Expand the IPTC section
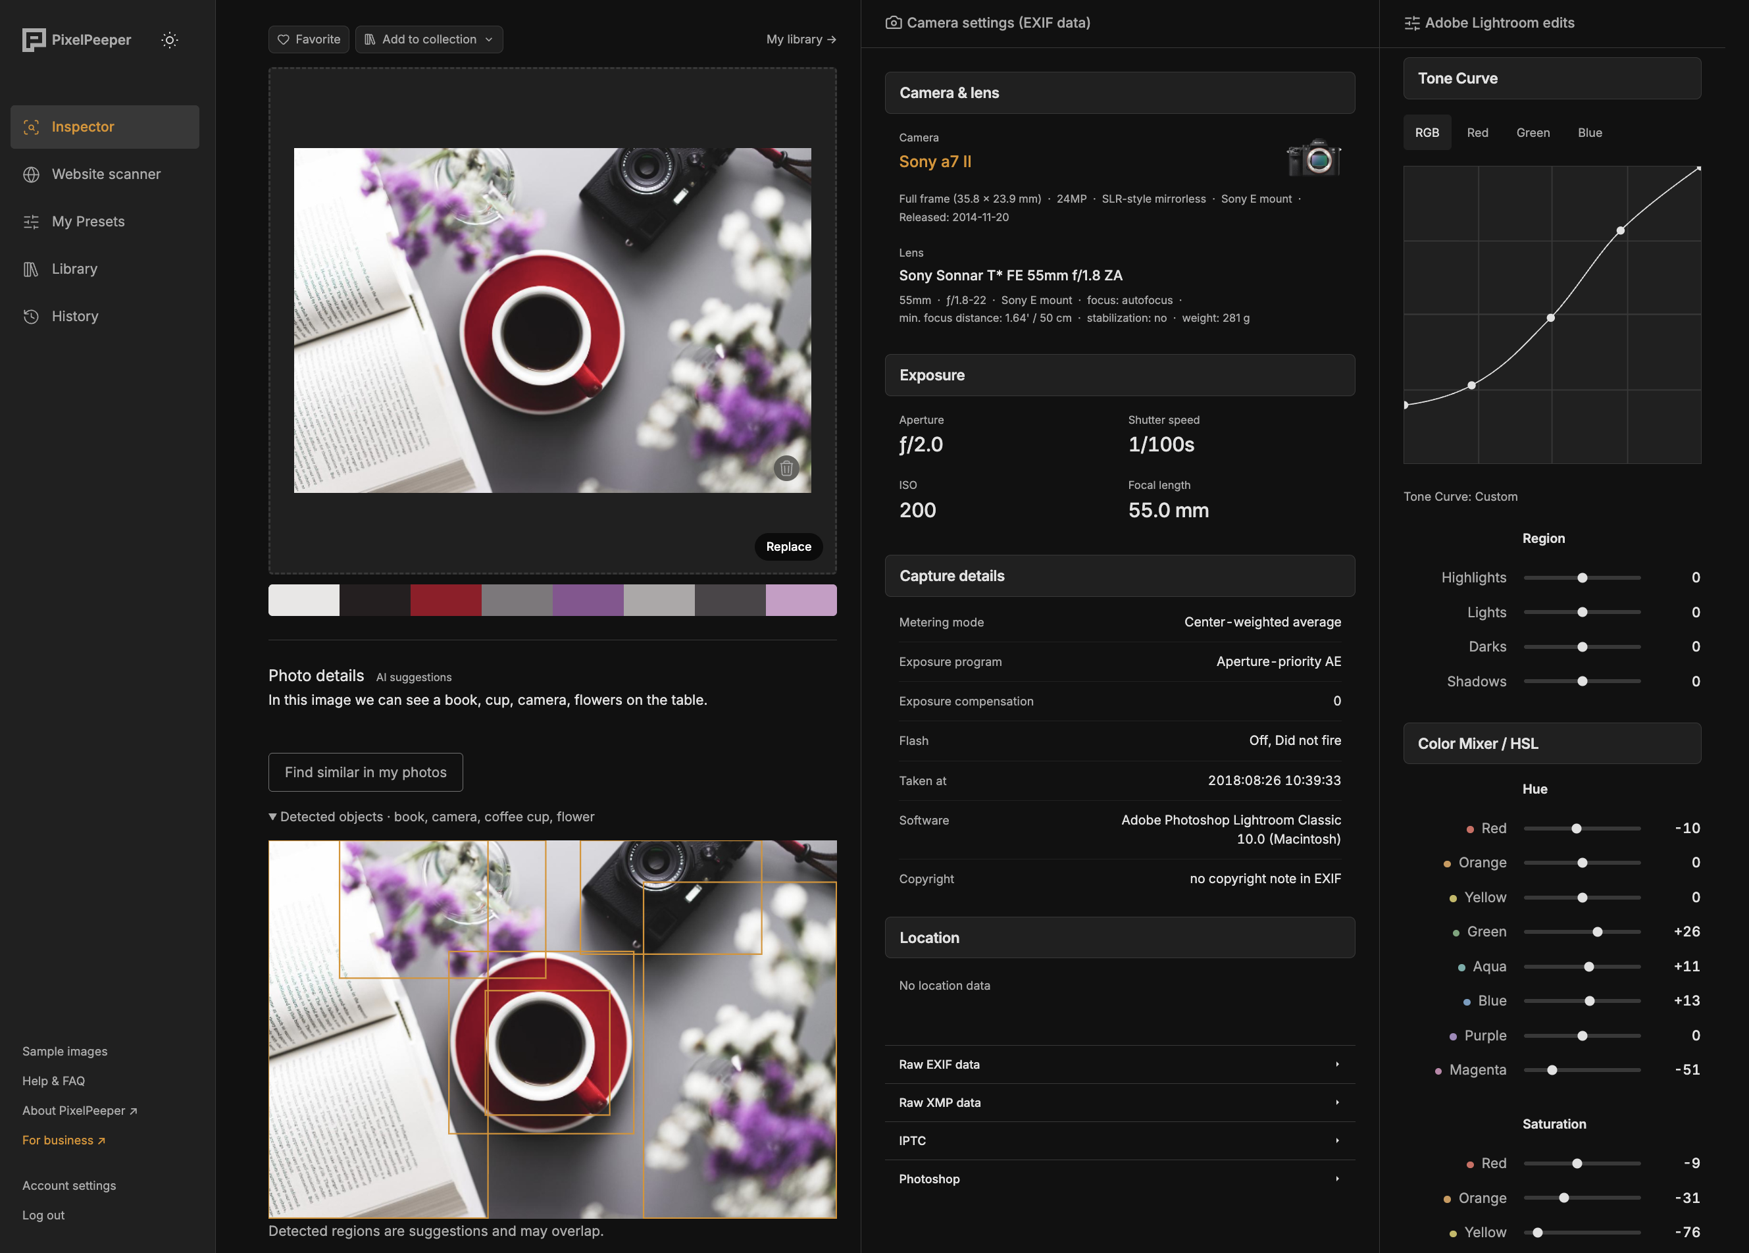1749x1253 pixels. (x=1120, y=1140)
